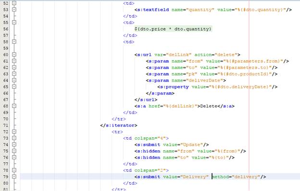Viewport: 300px width, 191px height.
Task: Click line number 71 in the gutter
Action: click(6, 125)
